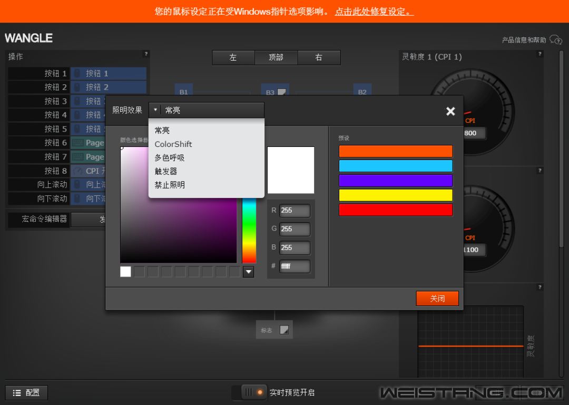Switch to the 左 view tab

click(233, 57)
